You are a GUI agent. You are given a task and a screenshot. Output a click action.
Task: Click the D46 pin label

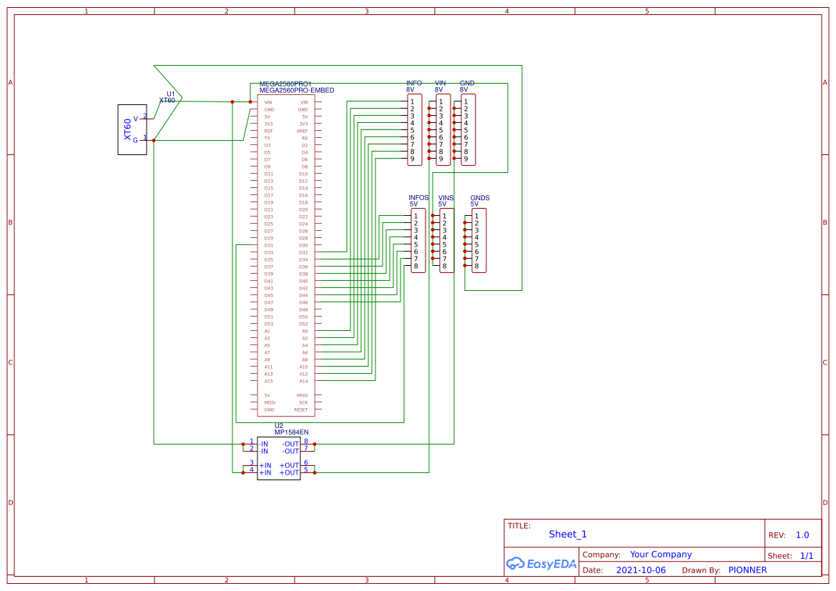pyautogui.click(x=303, y=303)
